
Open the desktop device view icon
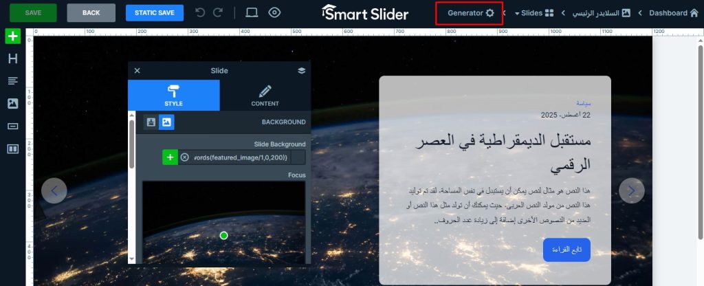coord(252,12)
